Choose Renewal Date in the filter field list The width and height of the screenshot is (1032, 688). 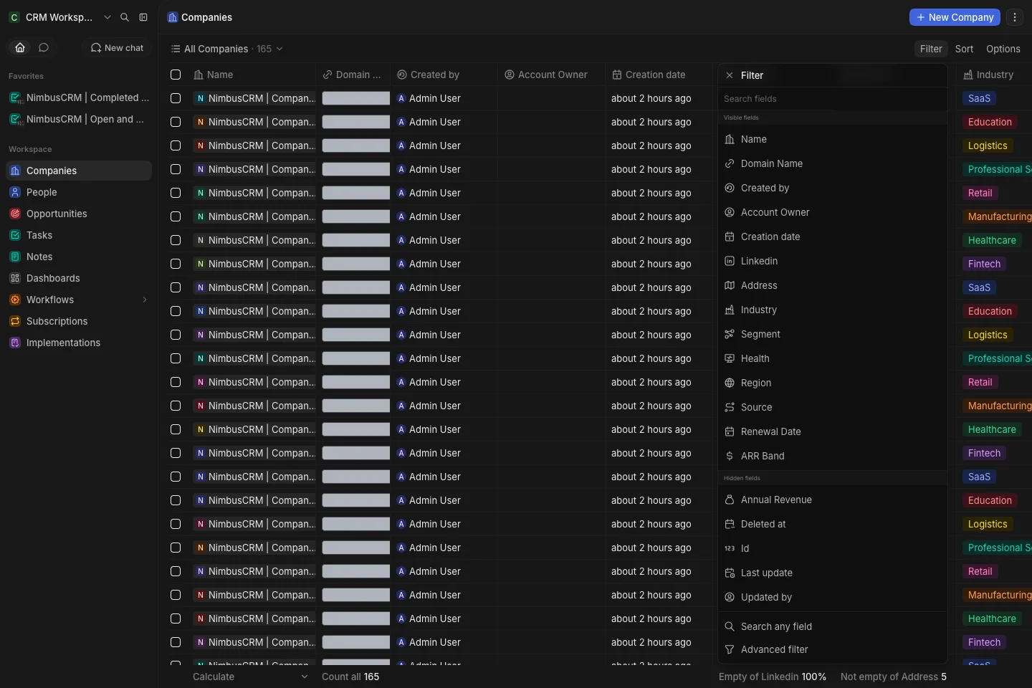(x=833, y=431)
